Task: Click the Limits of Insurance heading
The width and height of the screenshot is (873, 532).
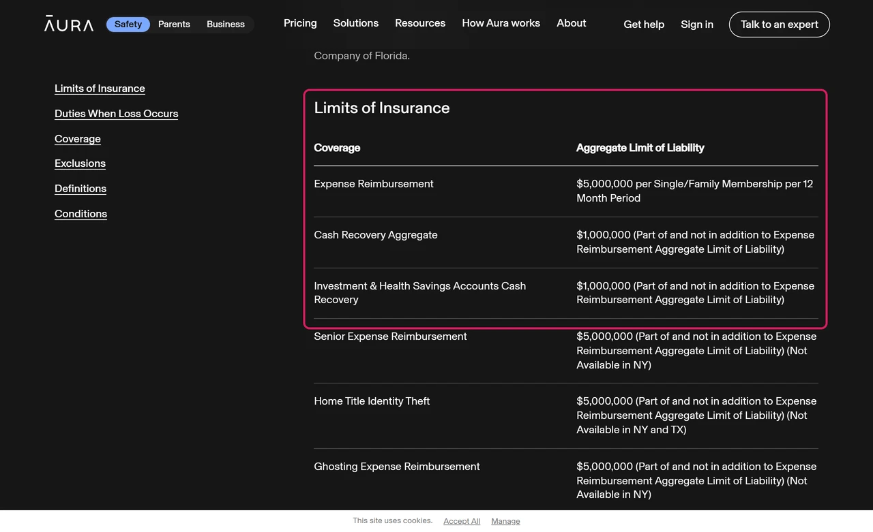Action: coord(382,108)
